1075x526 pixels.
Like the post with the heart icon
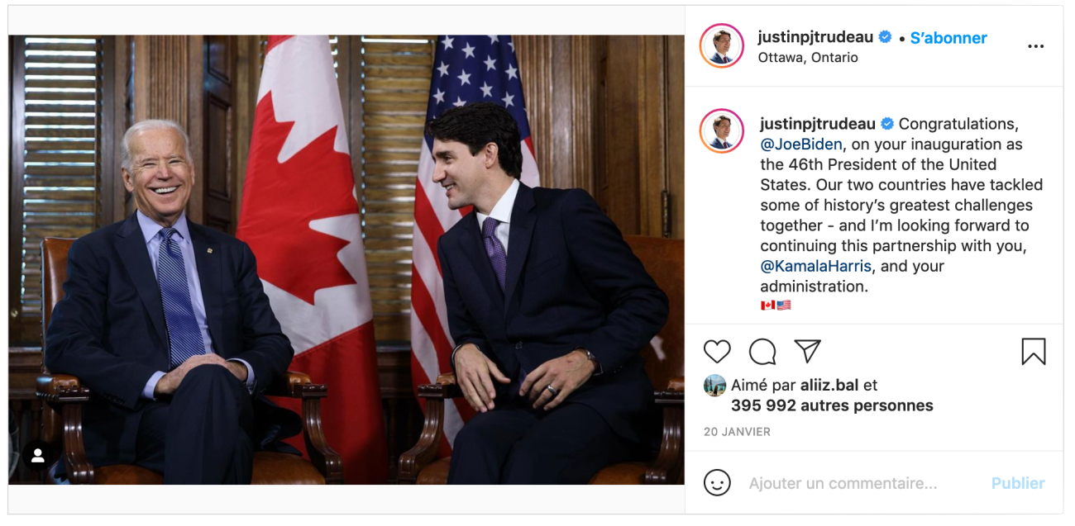click(x=717, y=352)
